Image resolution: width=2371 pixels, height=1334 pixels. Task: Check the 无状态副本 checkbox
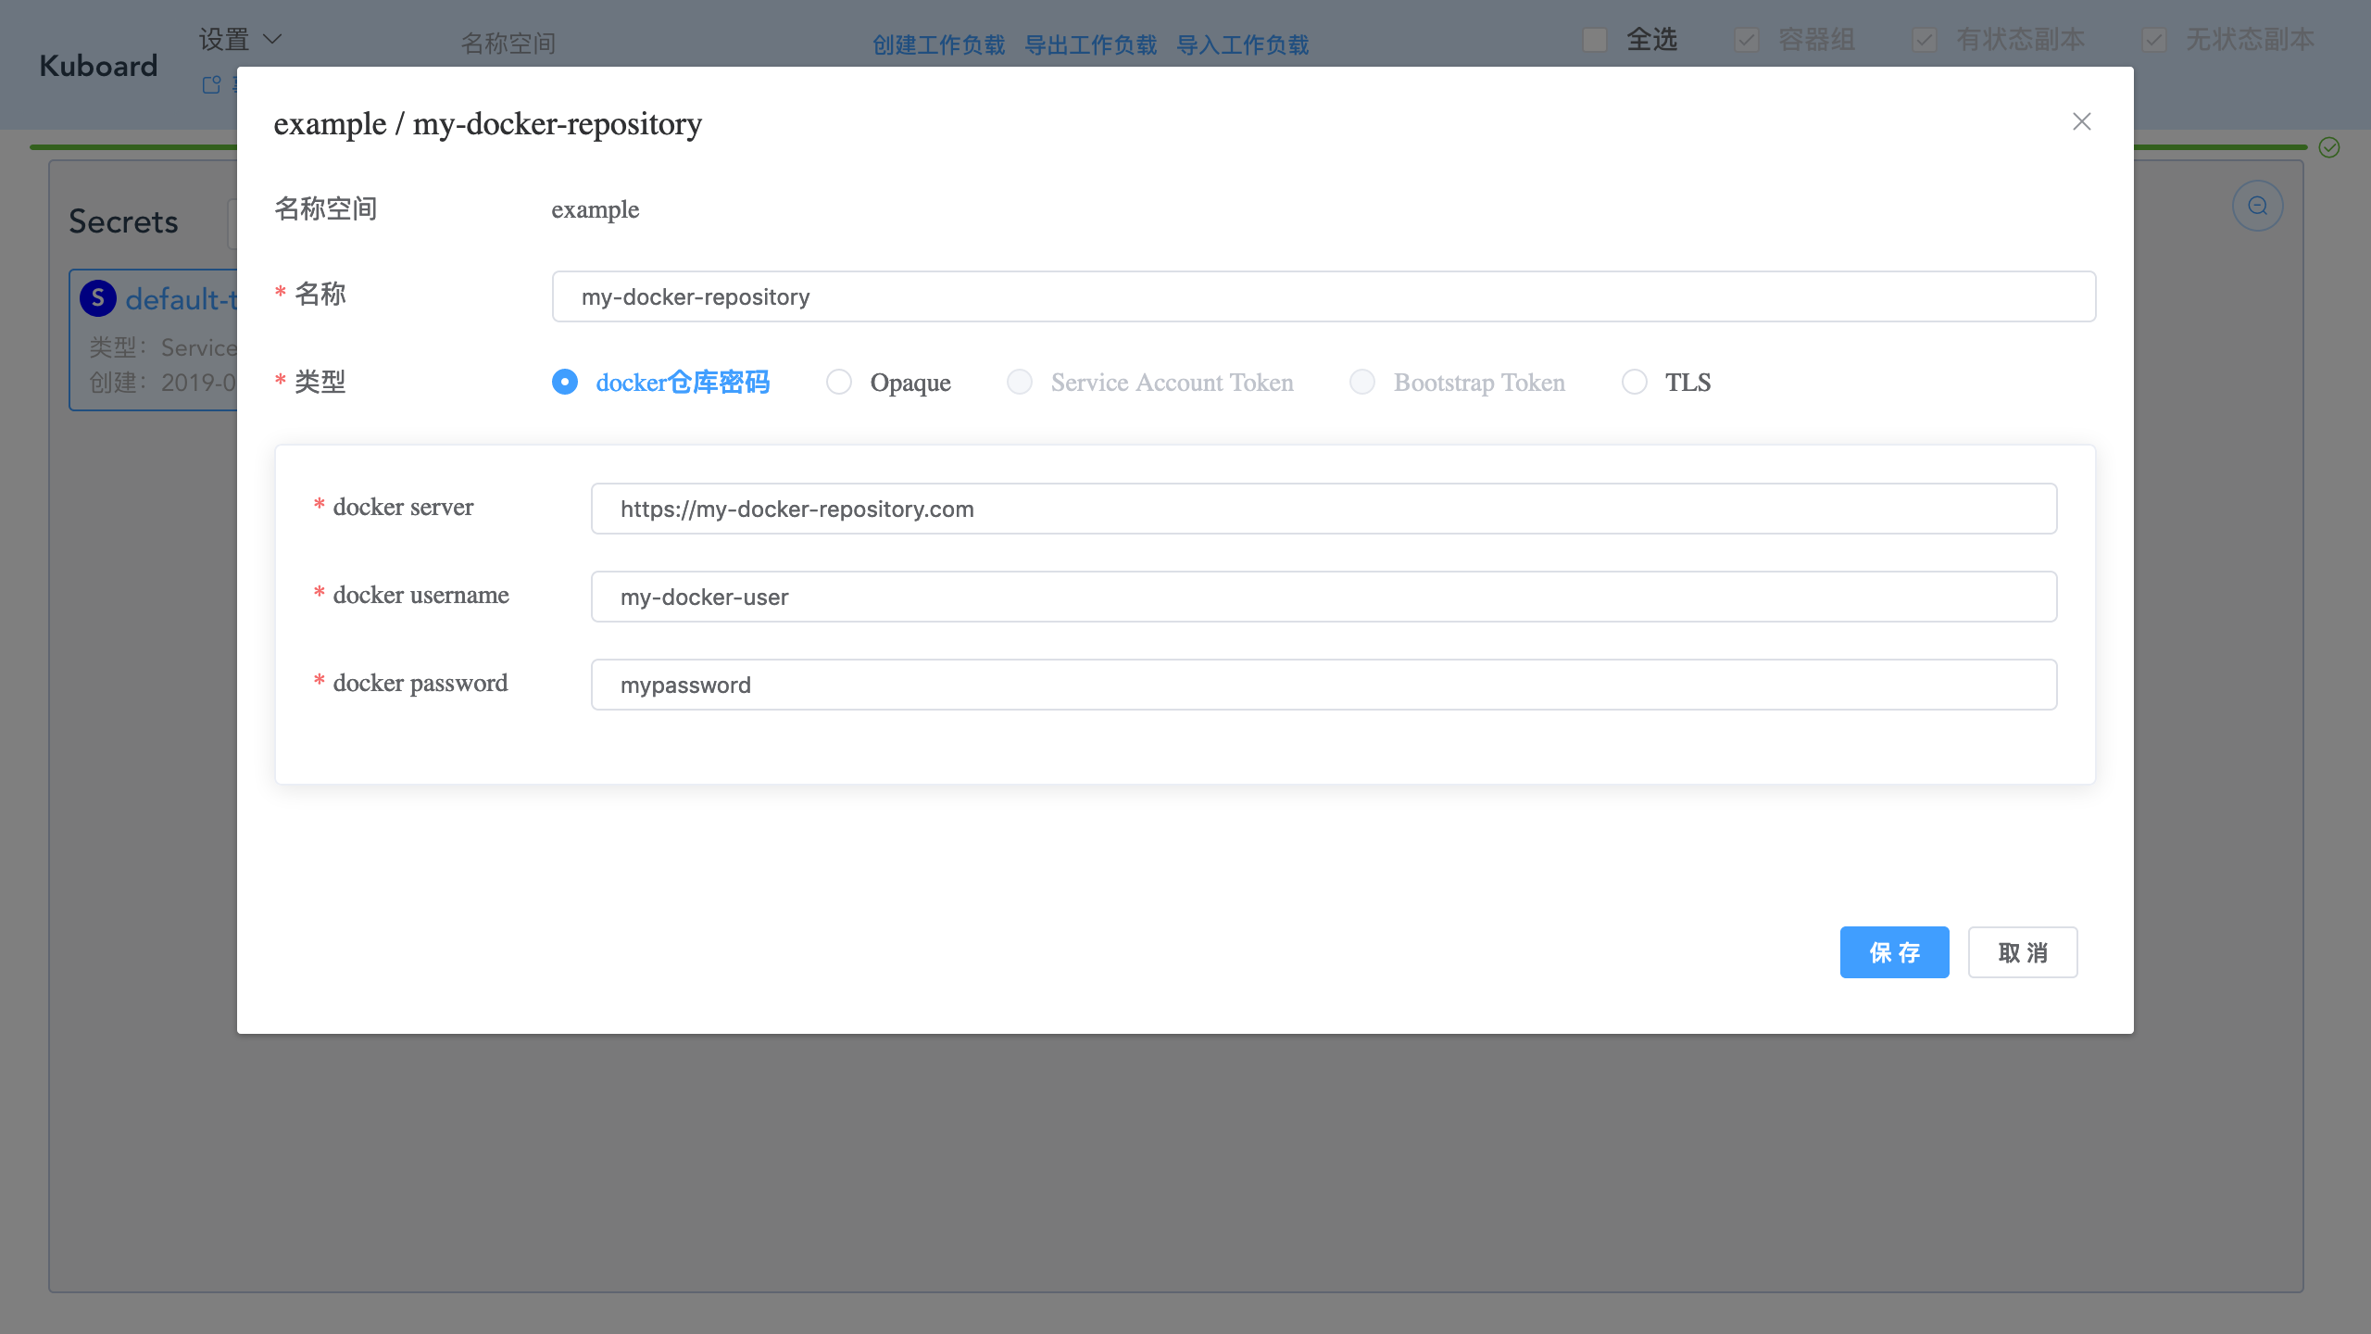tap(2153, 40)
